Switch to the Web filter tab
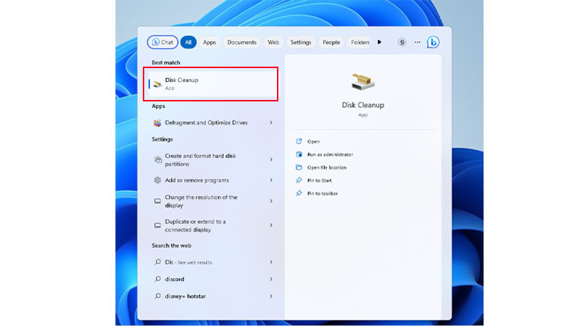580x326 pixels. (273, 42)
